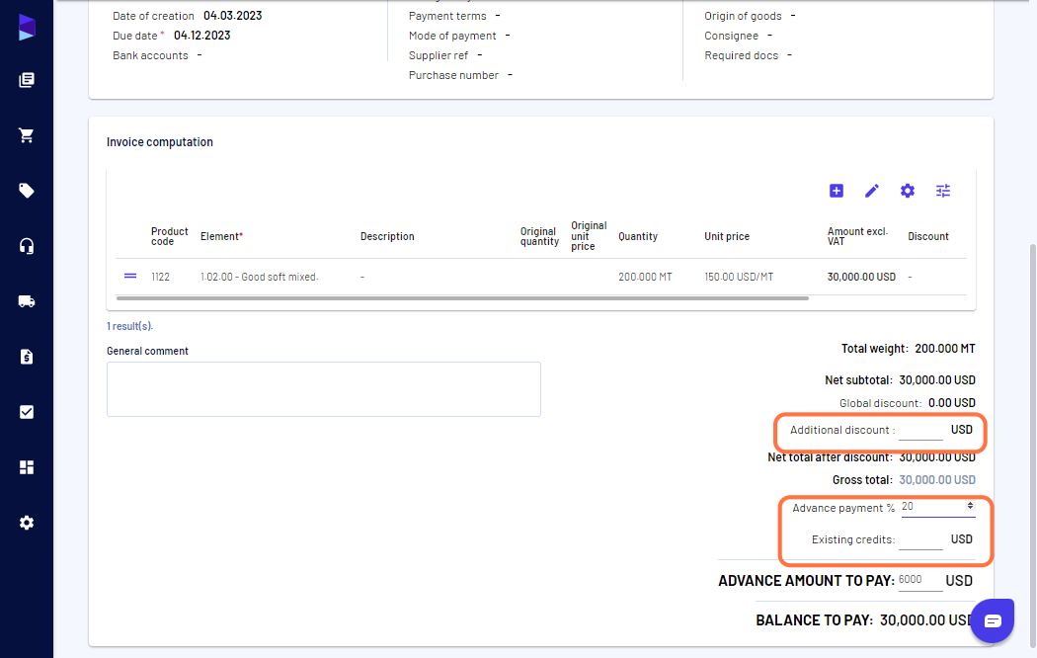Click the table horizontal scrollbar
The image size is (1037, 658).
pos(462,298)
